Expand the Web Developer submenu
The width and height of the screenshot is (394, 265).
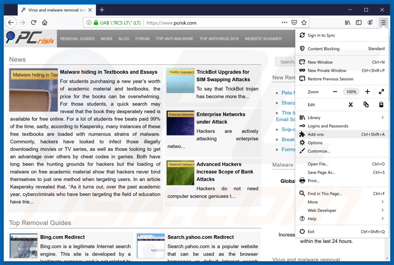(x=342, y=210)
